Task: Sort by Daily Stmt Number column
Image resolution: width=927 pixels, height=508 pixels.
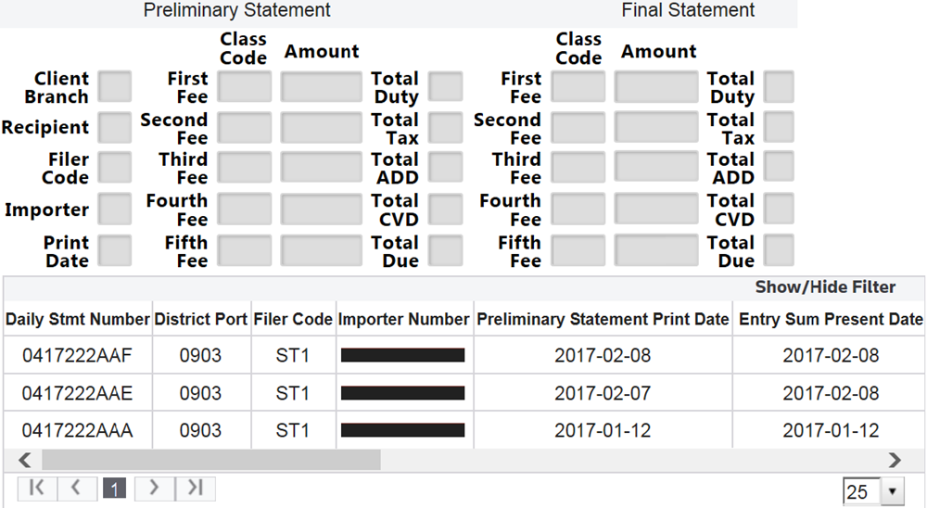Action: 77,320
